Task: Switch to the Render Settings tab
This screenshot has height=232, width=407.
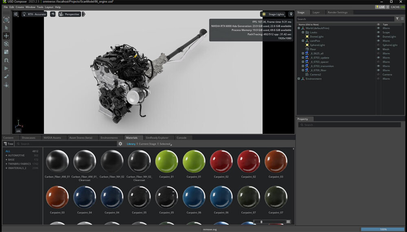Action: (x=337, y=13)
